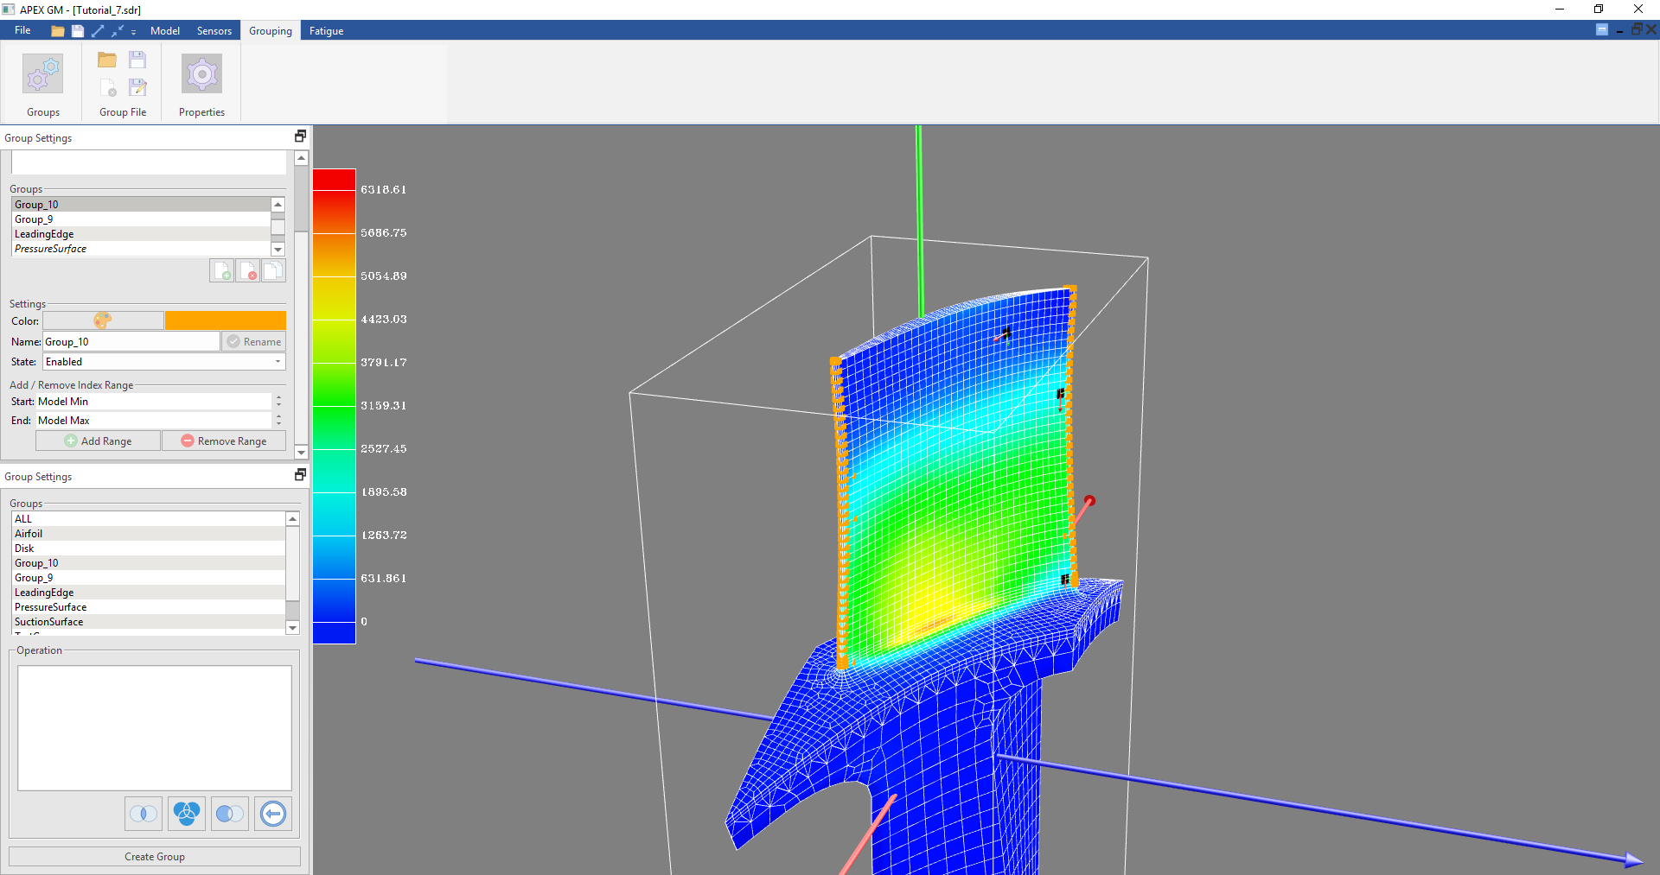The width and height of the screenshot is (1660, 875).
Task: Click duplicate group icon
Action: [273, 270]
